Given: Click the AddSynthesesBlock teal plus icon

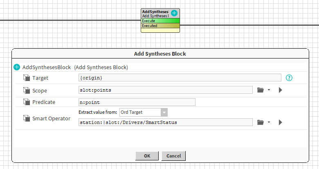Looking at the screenshot, I should 17,67.
